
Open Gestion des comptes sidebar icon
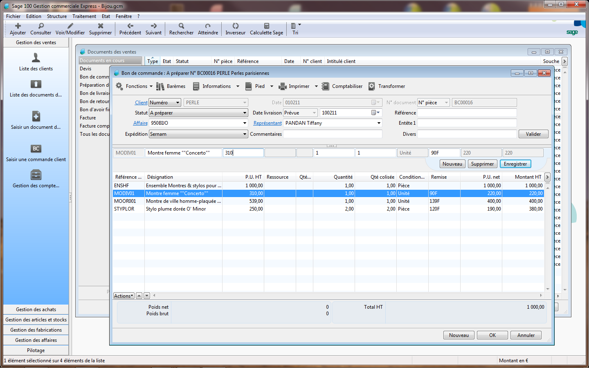tap(36, 175)
